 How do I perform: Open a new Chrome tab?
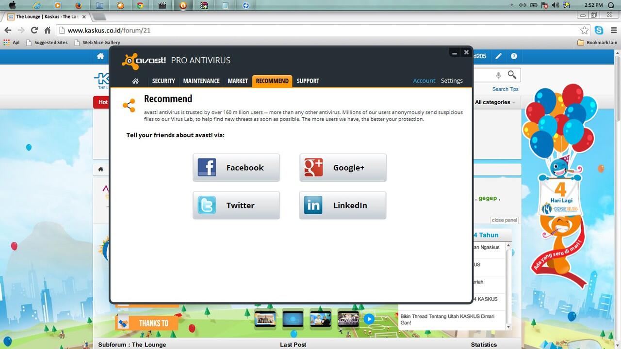click(98, 16)
